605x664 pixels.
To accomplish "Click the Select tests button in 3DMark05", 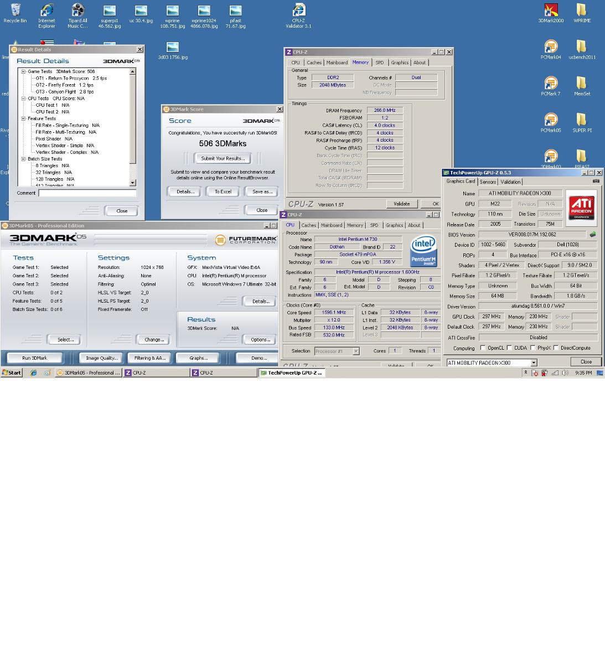I will click(65, 340).
